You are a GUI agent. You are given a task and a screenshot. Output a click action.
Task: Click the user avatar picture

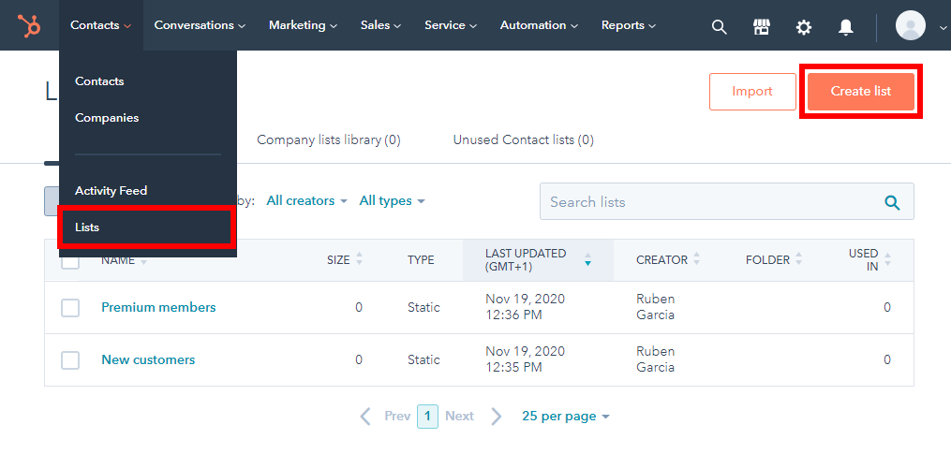click(x=911, y=25)
